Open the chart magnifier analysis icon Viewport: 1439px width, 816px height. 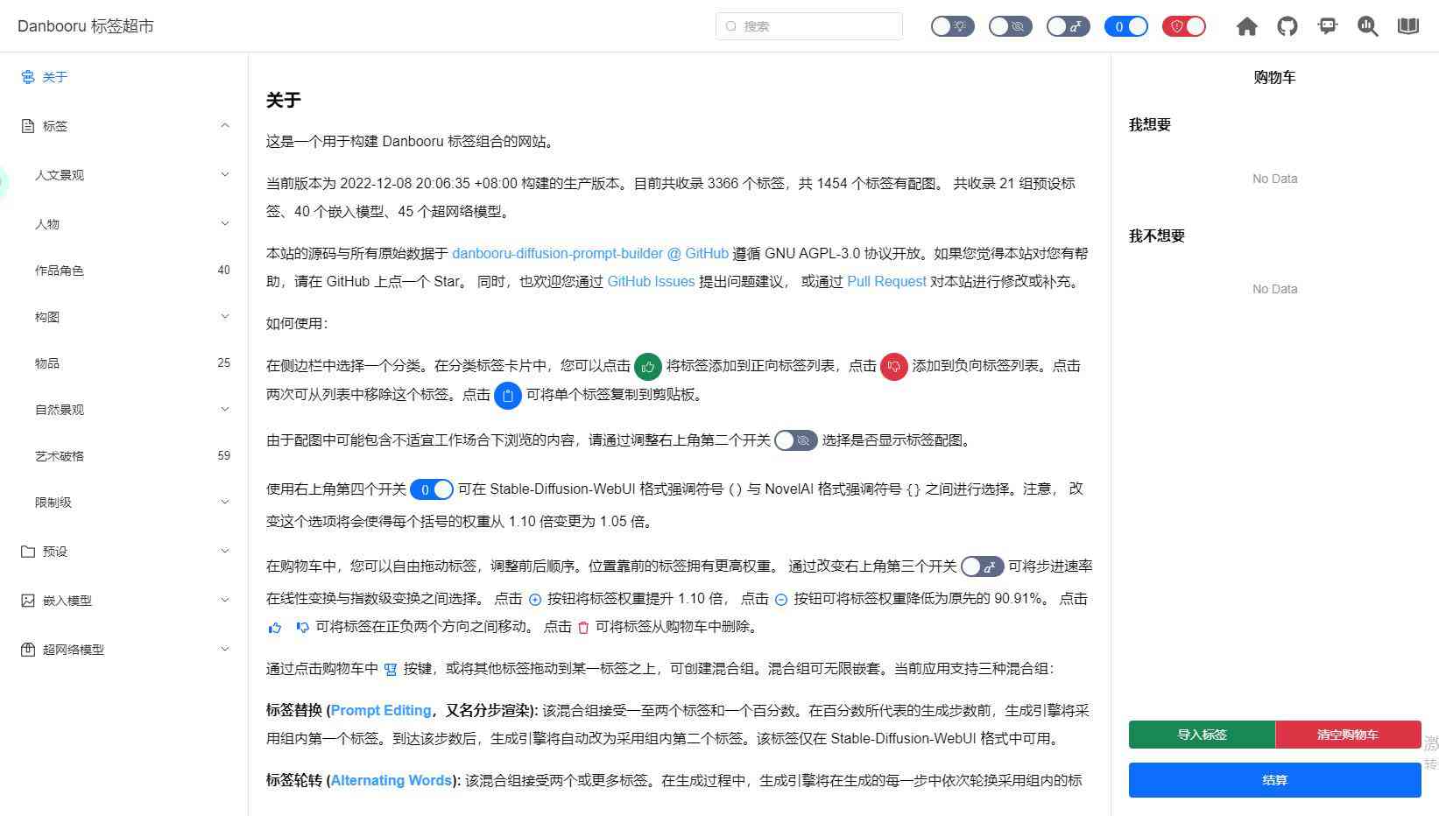click(x=1368, y=26)
